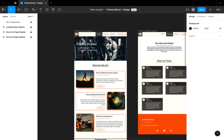Click the What Do We Do? heading
The height and width of the screenshot is (140, 224).
tap(100, 65)
